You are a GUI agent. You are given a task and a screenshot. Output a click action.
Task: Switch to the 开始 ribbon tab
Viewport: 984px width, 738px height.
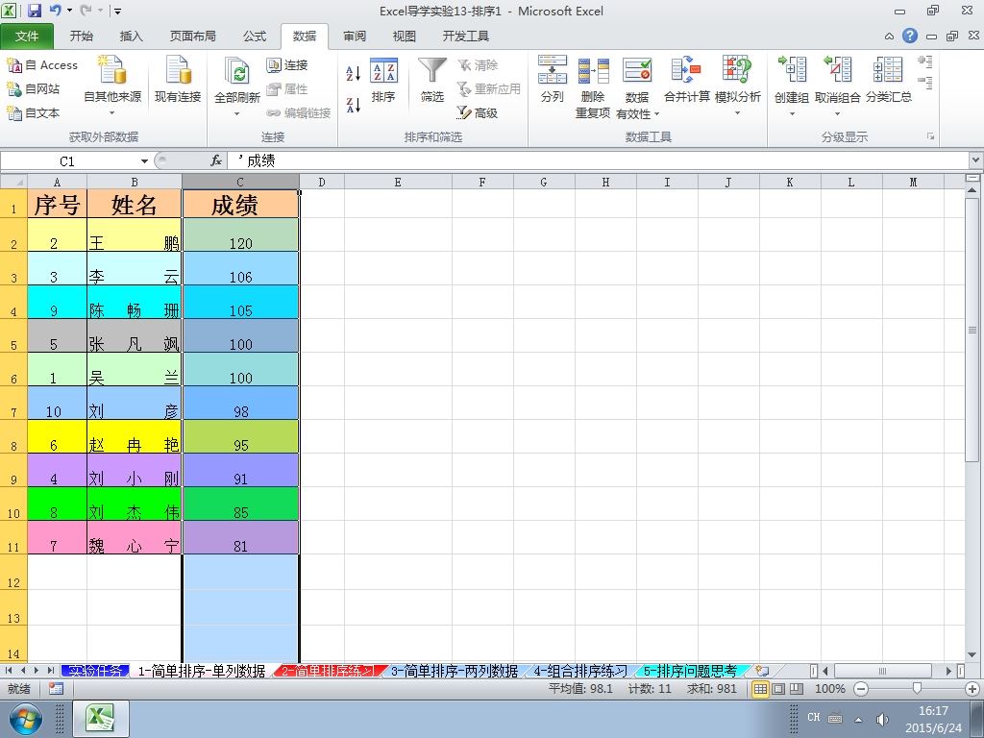(82, 37)
